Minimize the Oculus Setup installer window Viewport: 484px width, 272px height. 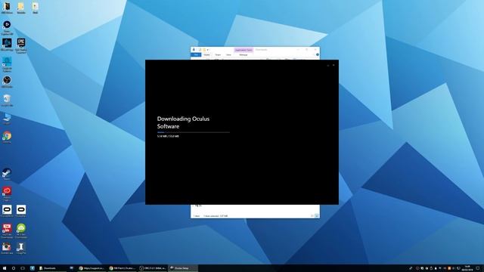[x=327, y=65]
